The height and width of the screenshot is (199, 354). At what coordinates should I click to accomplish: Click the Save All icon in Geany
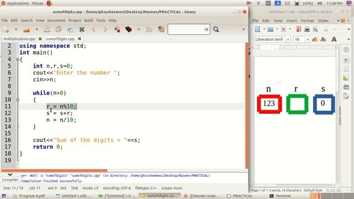(59, 29)
